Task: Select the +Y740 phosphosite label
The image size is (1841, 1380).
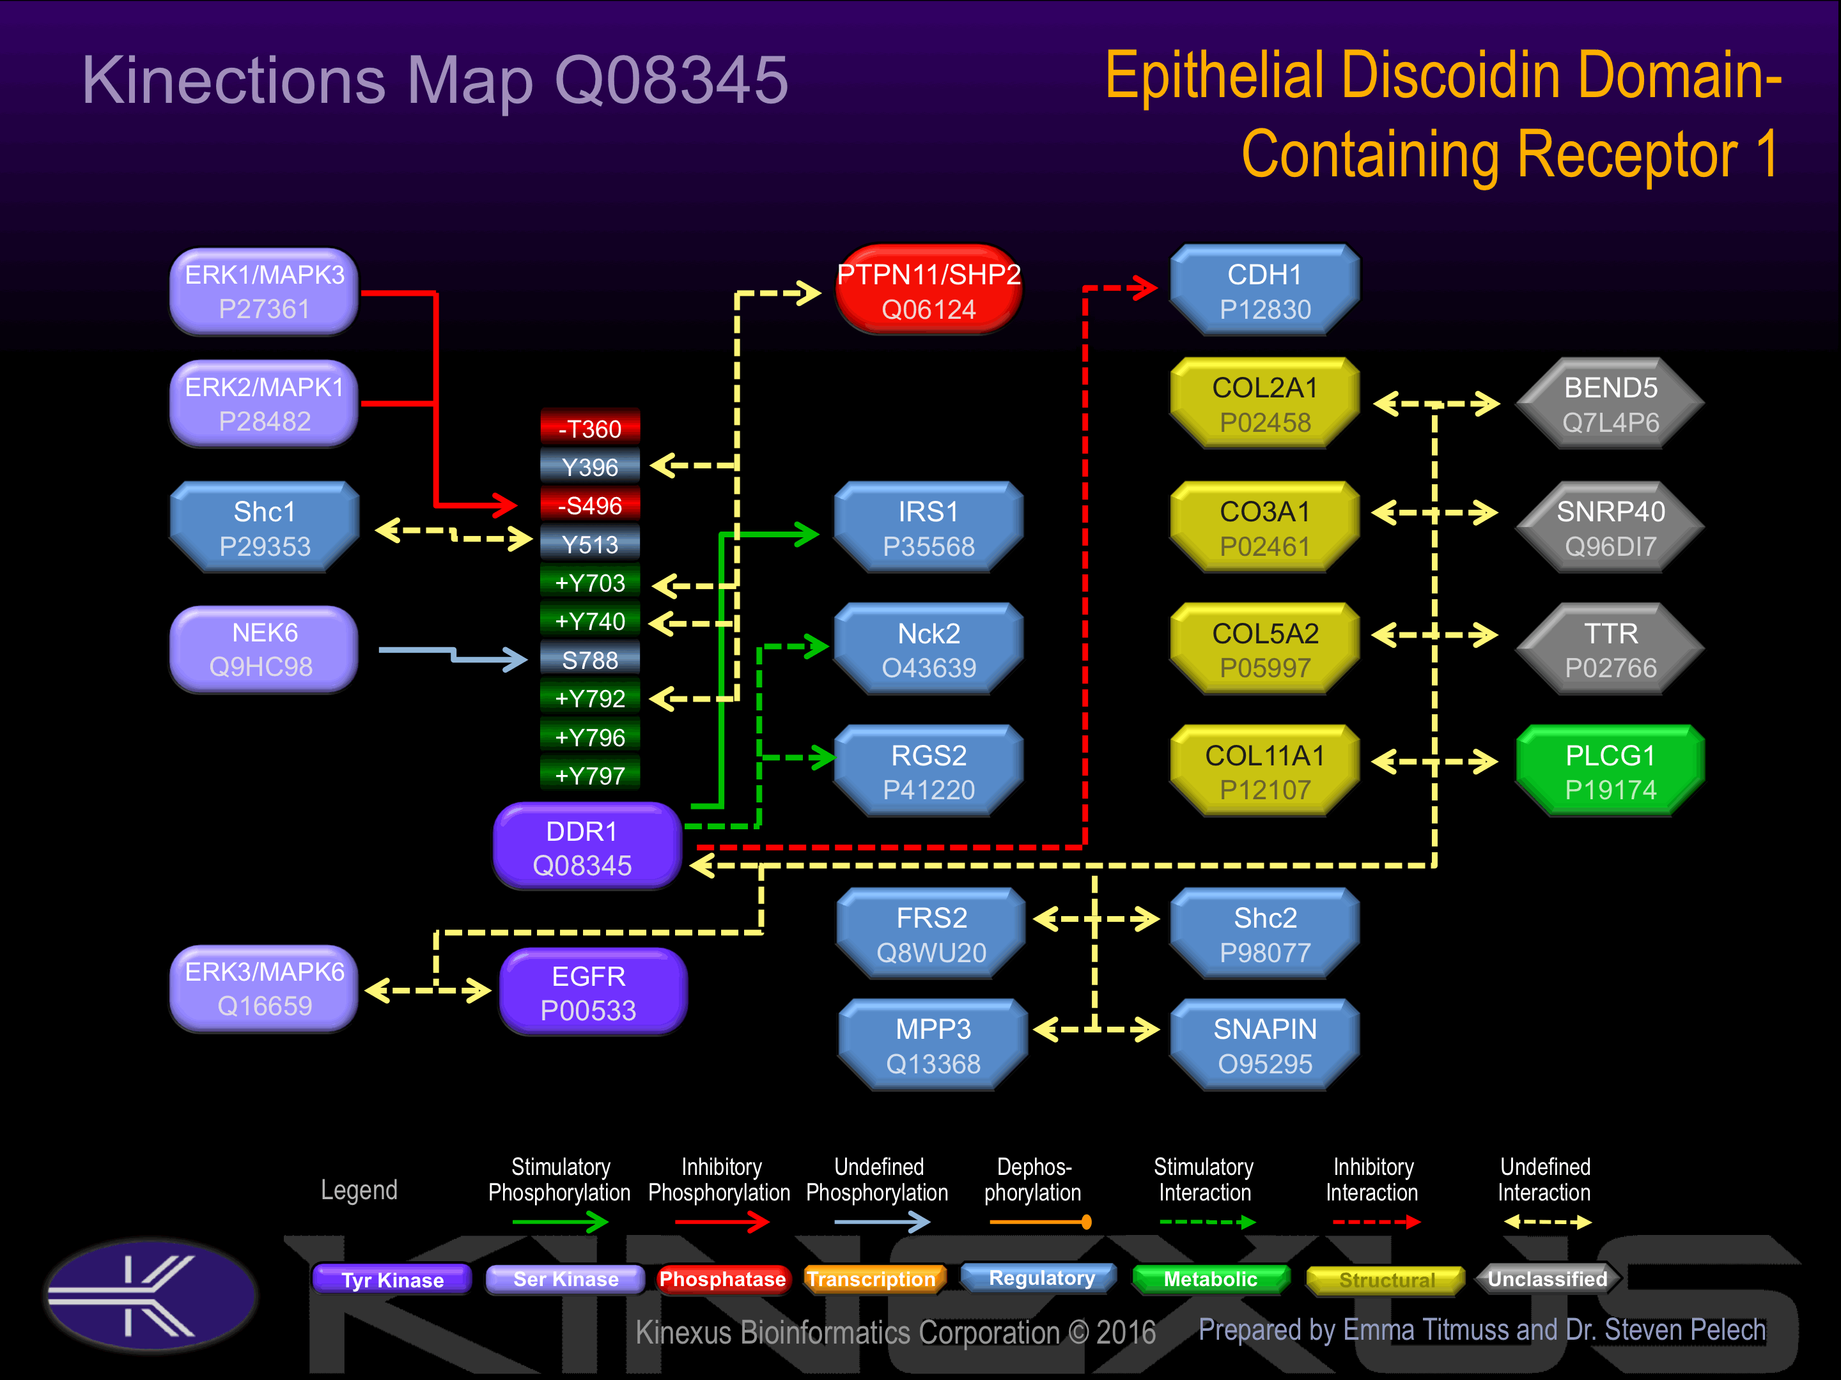Action: 590,620
